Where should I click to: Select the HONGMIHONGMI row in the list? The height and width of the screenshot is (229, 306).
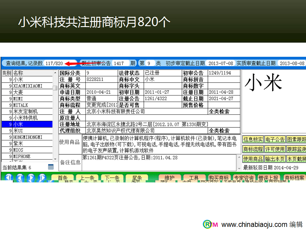pos(27,137)
